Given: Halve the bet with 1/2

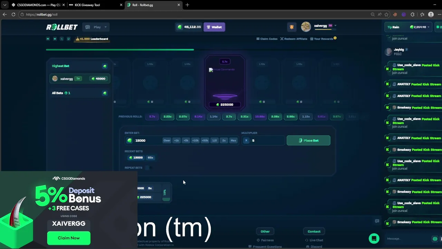Looking at the screenshot, I should [214, 140].
